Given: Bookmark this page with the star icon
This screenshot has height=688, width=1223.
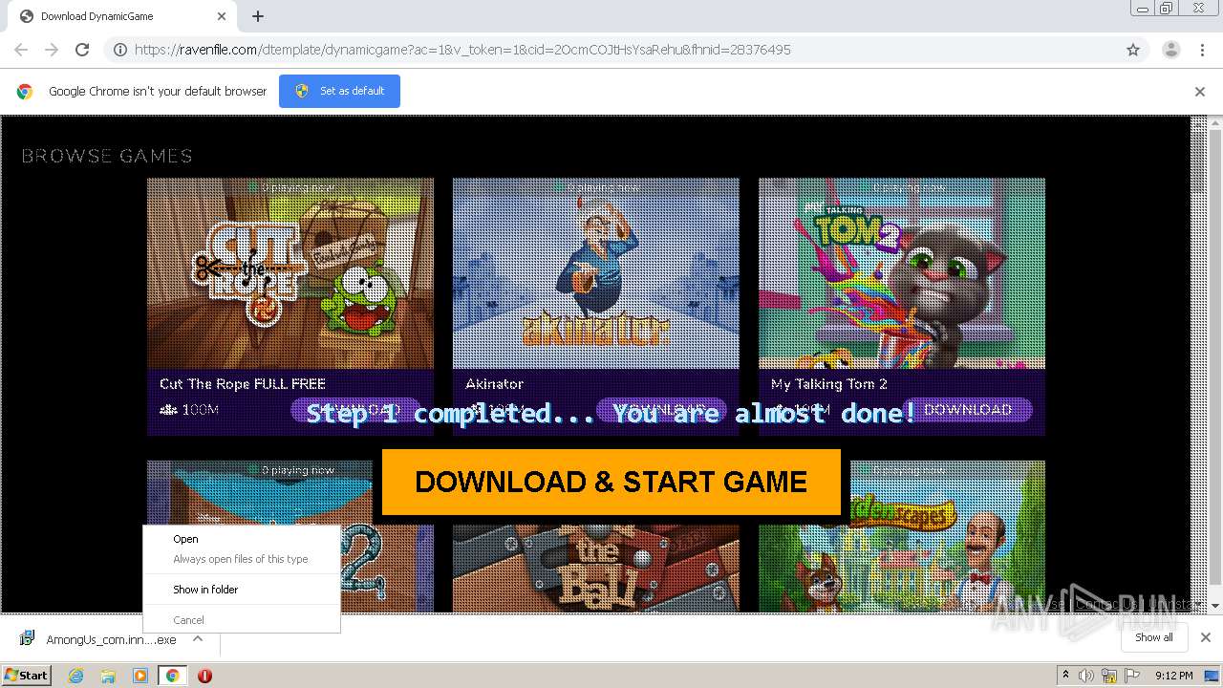Looking at the screenshot, I should point(1133,50).
